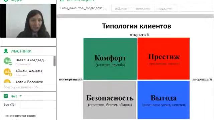Click the chat tab area beside Все (36)
This screenshot has width=214, height=120.
point(38,105)
